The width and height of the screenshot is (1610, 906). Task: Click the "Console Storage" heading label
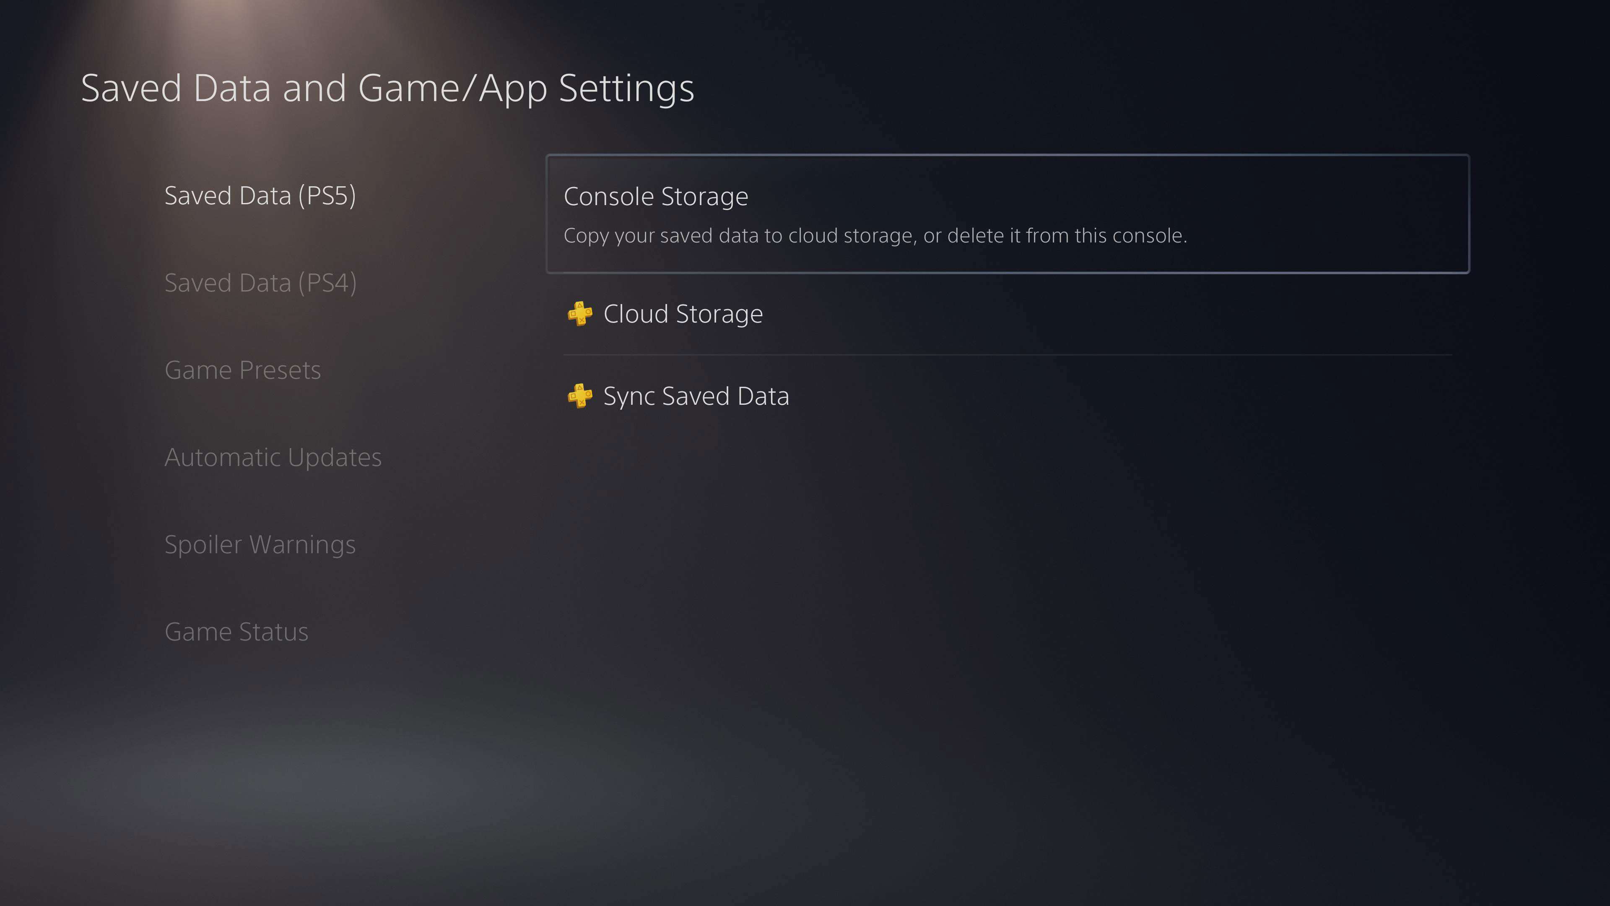coord(656,196)
